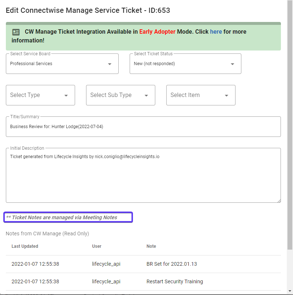This screenshot has width=293, height=295.
Task: Click the User column header
Action: (x=97, y=246)
